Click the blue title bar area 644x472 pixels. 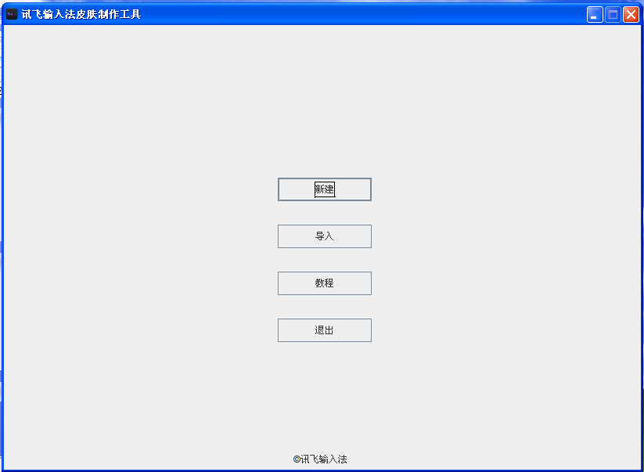click(x=362, y=14)
